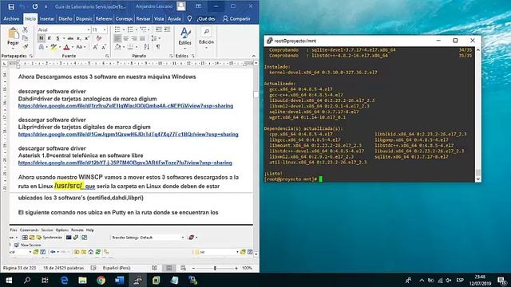Open Microsoft Edge from the taskbar
Image resolution: width=511 pixels, height=287 pixels.
(64, 280)
